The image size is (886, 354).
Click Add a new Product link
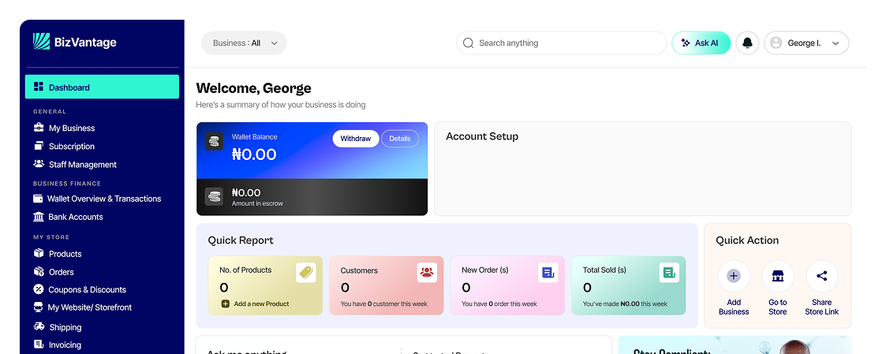(x=260, y=304)
